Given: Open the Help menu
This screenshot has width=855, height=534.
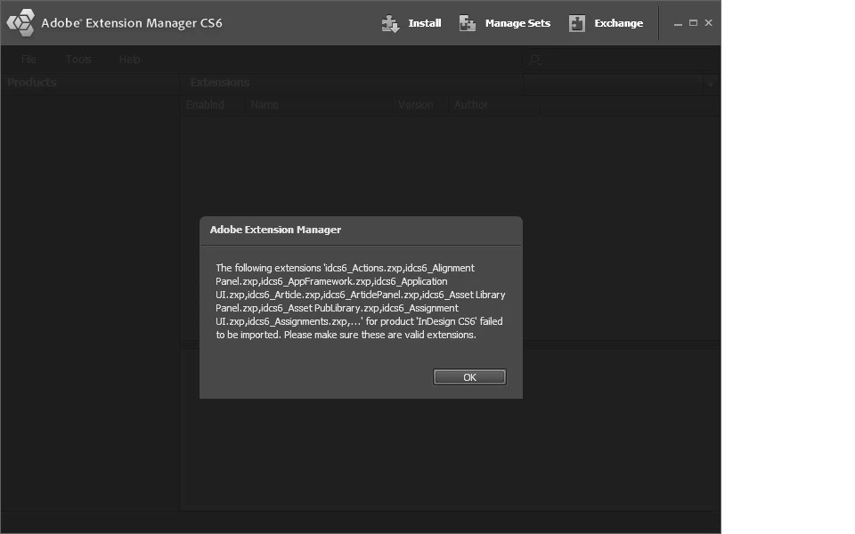Looking at the screenshot, I should (130, 60).
